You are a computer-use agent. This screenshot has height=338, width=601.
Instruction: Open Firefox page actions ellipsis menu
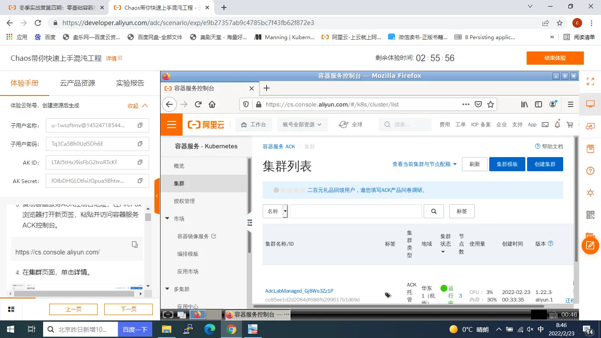pos(466,104)
